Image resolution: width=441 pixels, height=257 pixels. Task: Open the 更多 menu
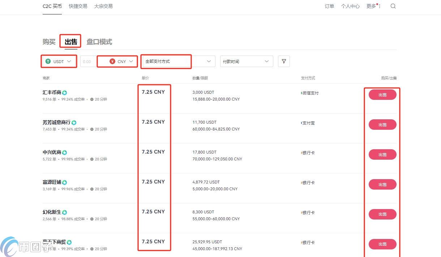tap(374, 6)
